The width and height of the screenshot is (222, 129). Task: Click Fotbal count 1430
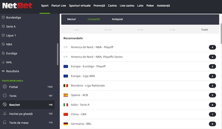[50, 87]
